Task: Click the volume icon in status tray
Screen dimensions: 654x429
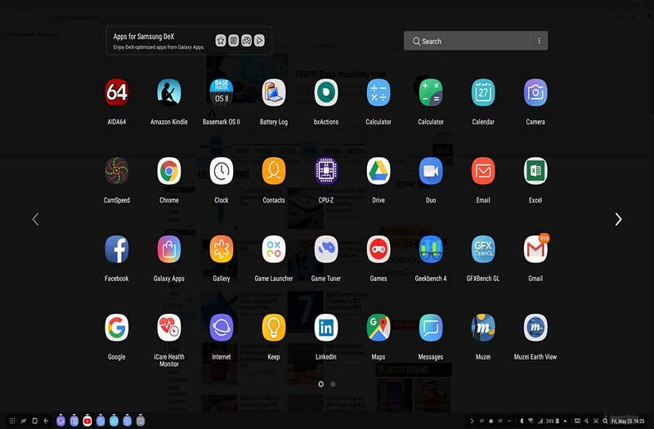Action: [x=587, y=421]
